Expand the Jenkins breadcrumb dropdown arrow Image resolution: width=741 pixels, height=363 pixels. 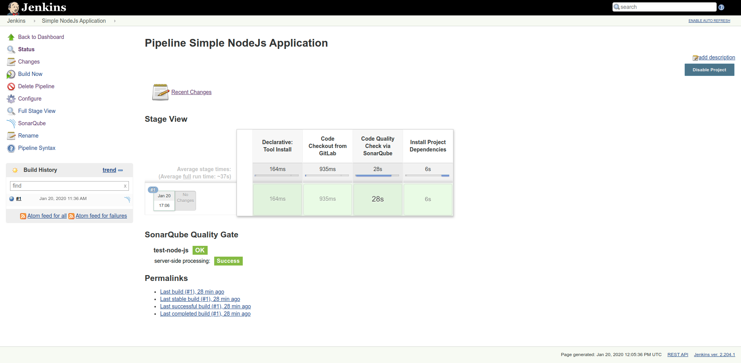click(34, 21)
